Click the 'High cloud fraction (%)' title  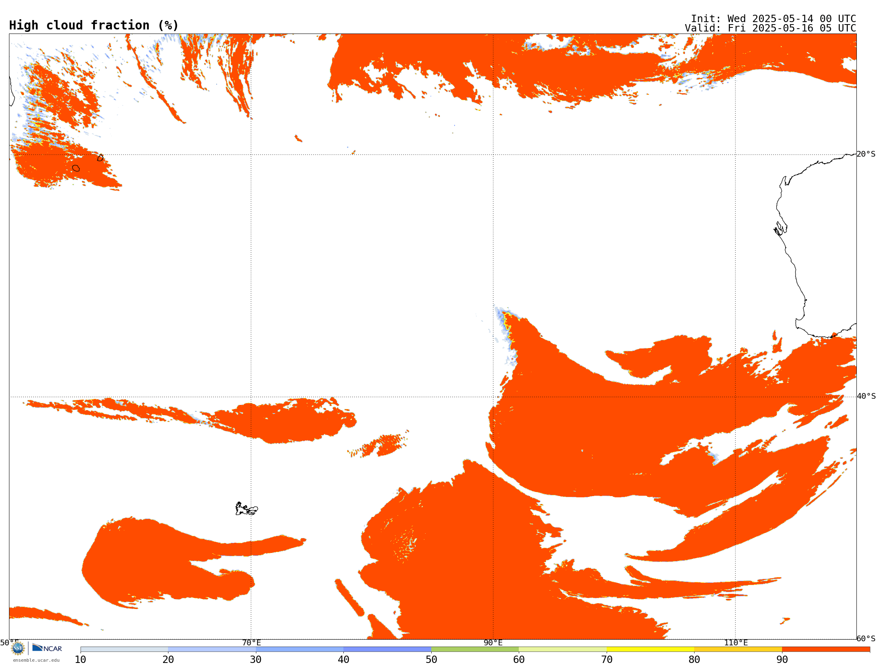tap(94, 25)
